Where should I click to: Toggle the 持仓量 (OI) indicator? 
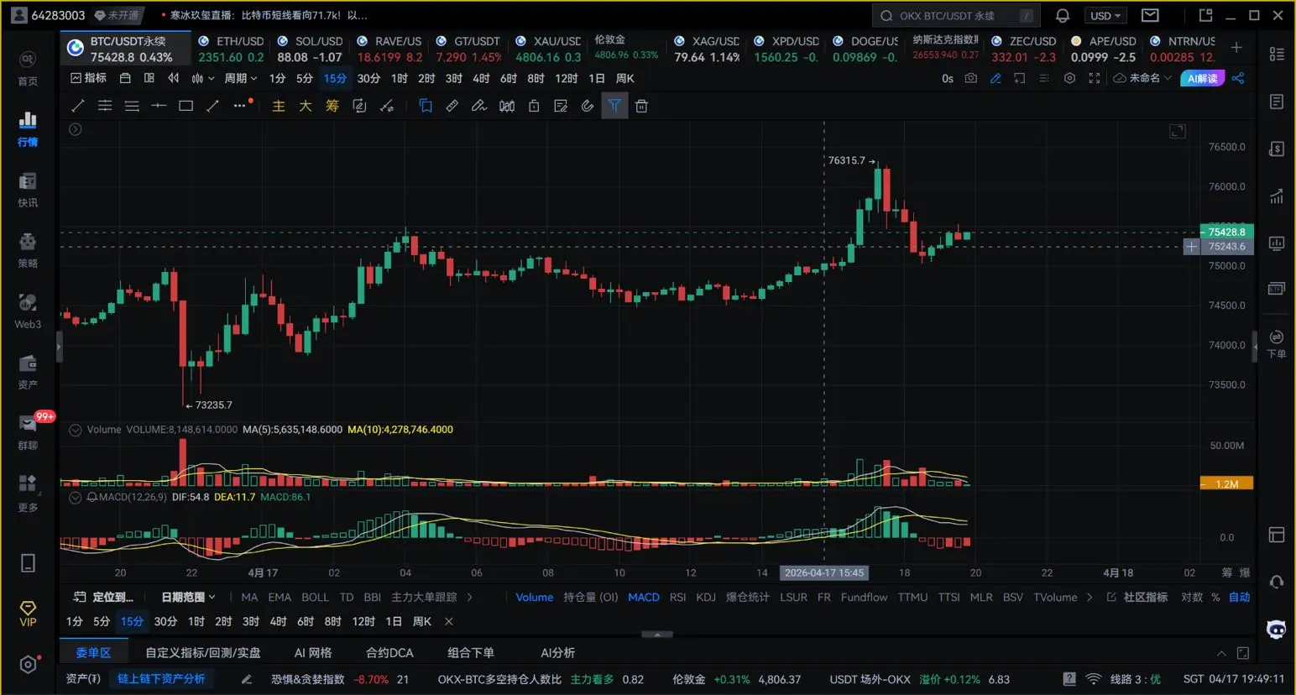(591, 597)
